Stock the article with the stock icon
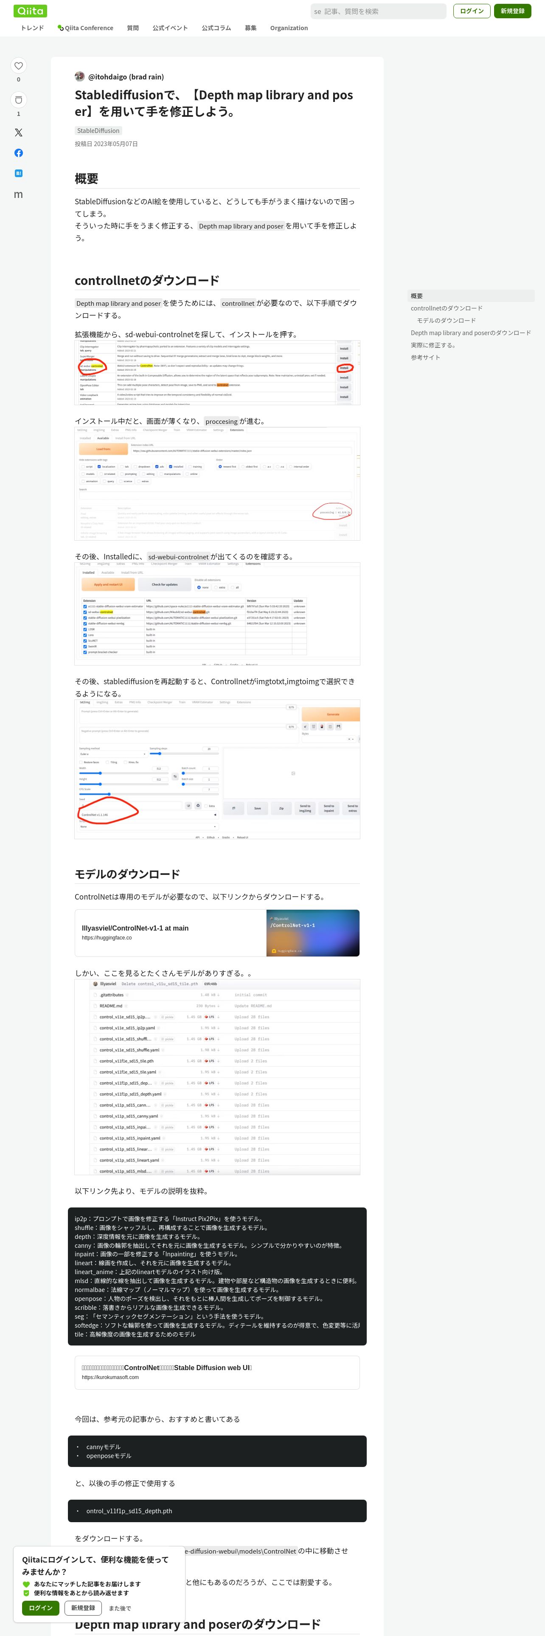The height and width of the screenshot is (1636, 545). (18, 100)
